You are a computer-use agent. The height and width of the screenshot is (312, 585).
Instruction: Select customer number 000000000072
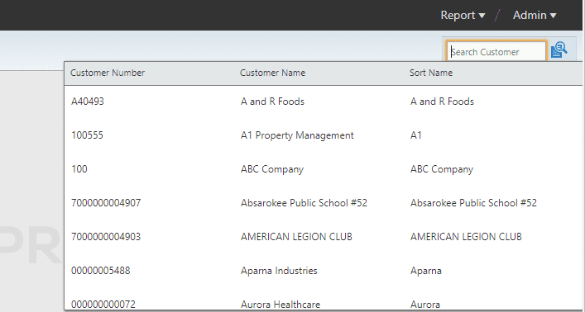[x=103, y=305]
